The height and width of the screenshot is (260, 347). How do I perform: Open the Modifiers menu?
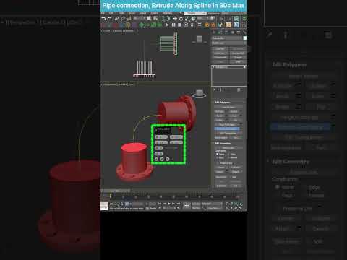[167, 13]
